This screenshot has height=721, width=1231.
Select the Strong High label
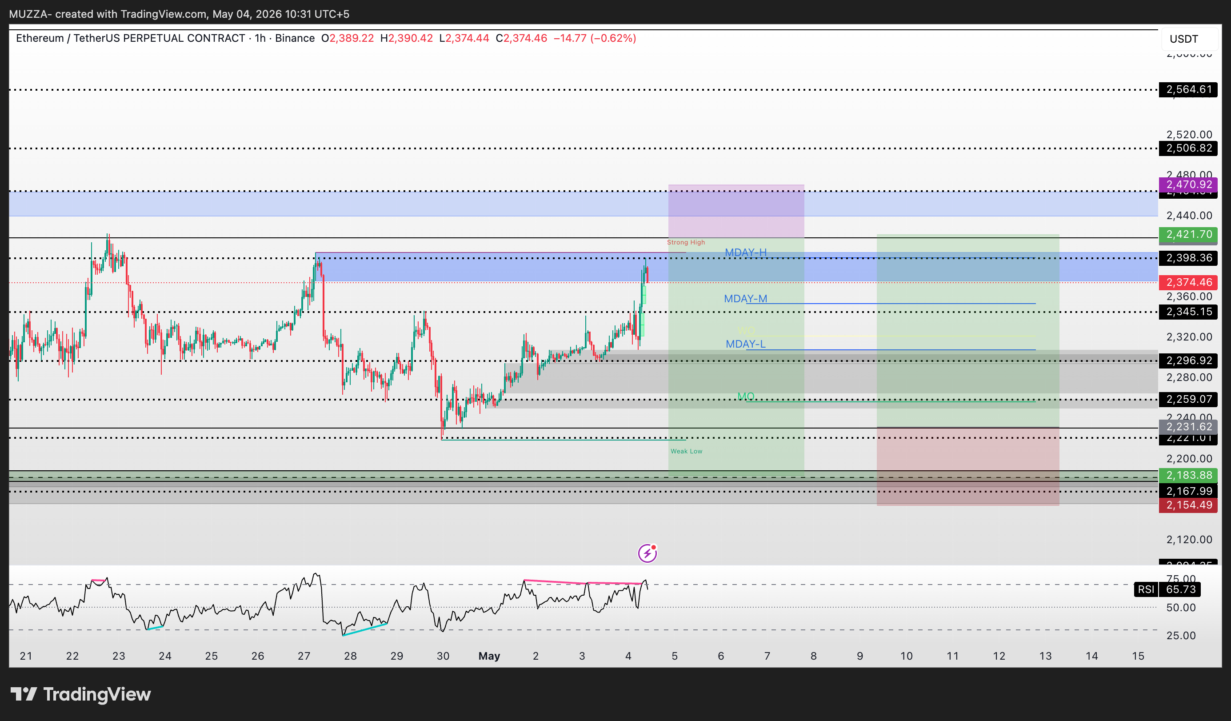pyautogui.click(x=686, y=242)
